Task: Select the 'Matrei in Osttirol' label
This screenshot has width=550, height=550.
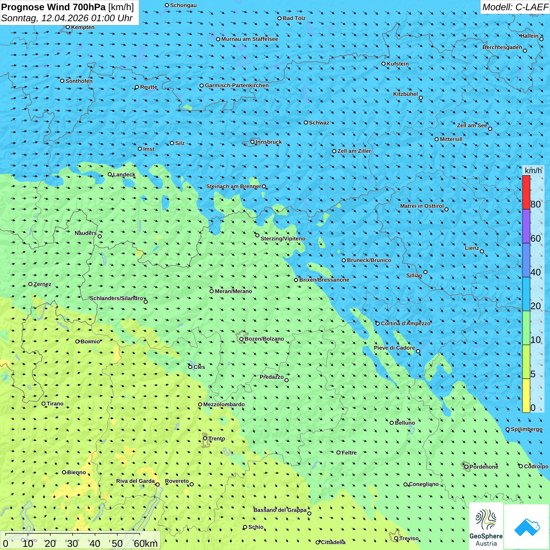Action: click(x=422, y=206)
